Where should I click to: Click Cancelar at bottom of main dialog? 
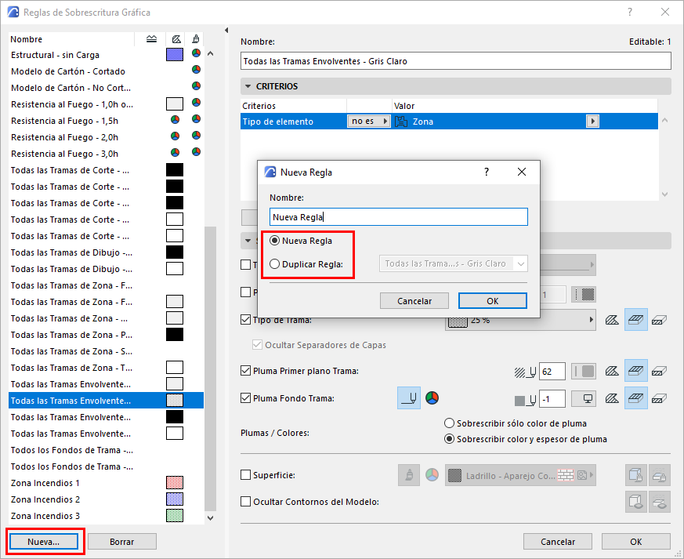pyautogui.click(x=558, y=542)
